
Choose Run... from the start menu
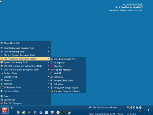coord(25,96)
